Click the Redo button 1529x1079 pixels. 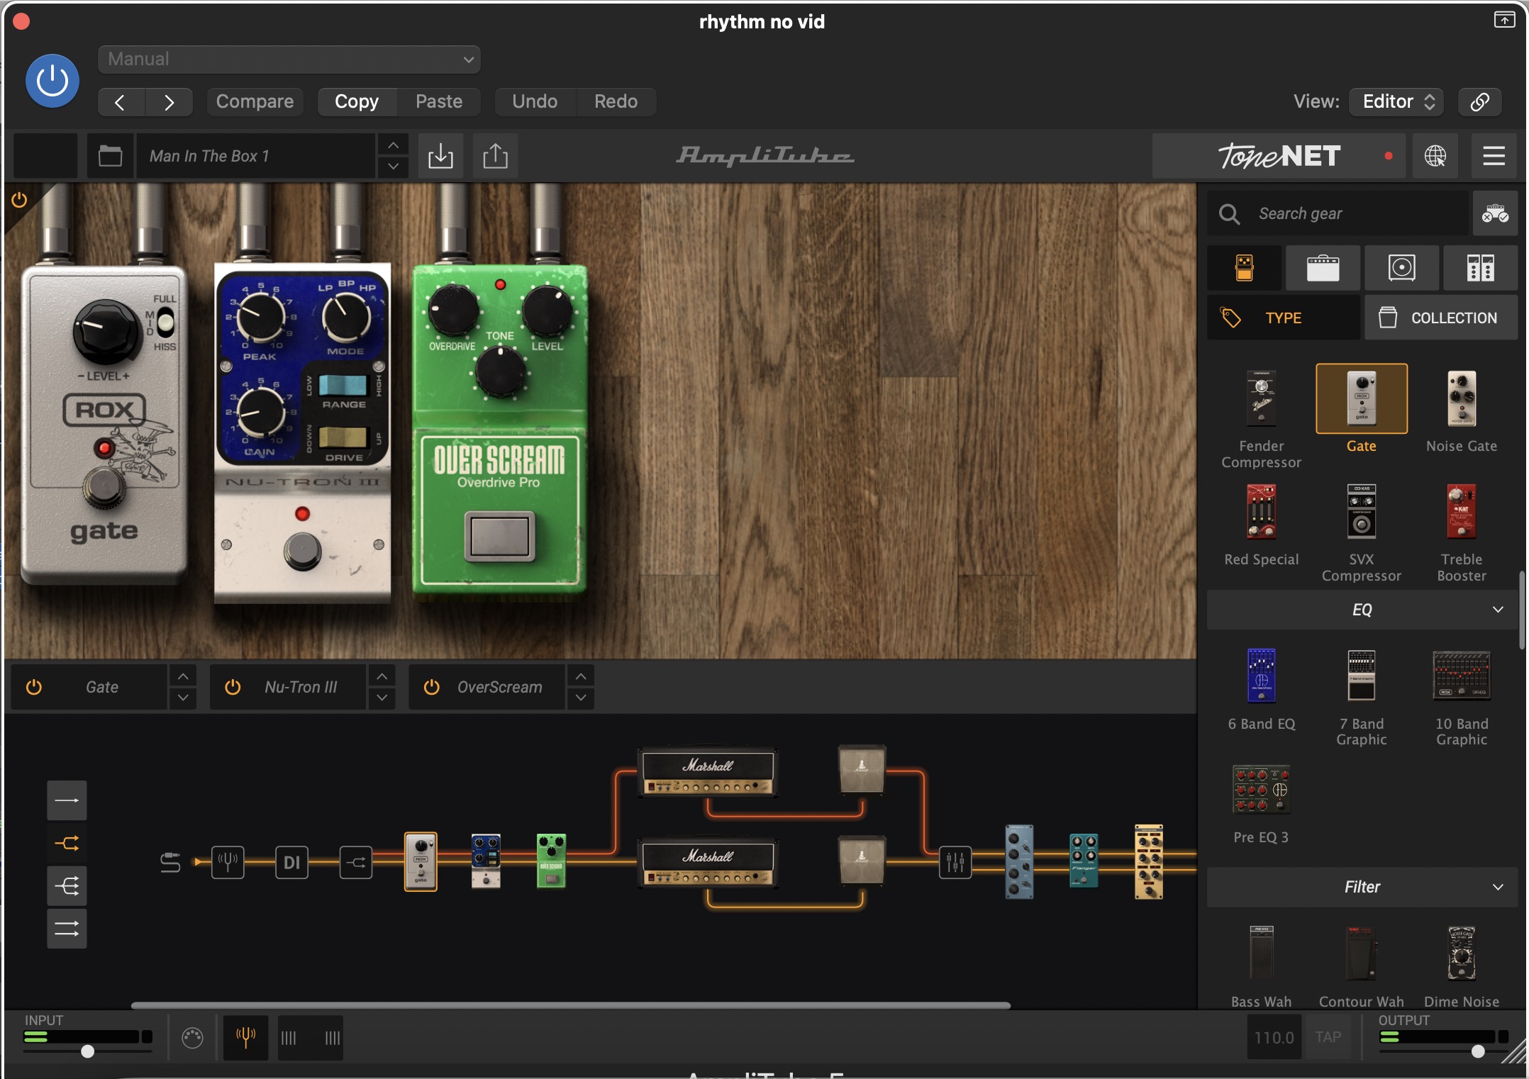616,101
